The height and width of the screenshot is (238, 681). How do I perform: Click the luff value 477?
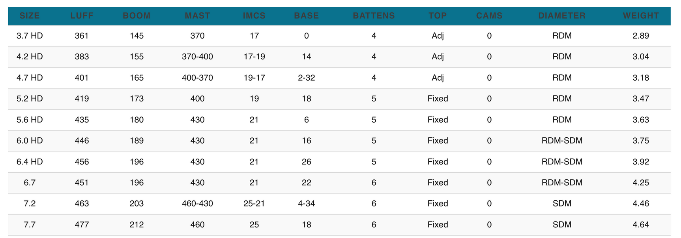click(x=82, y=225)
